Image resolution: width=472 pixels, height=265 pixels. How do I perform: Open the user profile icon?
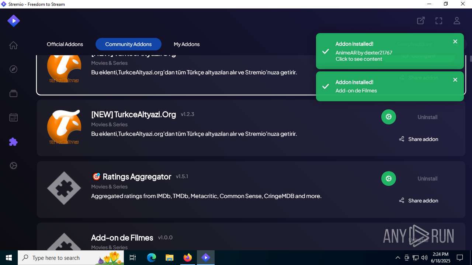(x=457, y=21)
